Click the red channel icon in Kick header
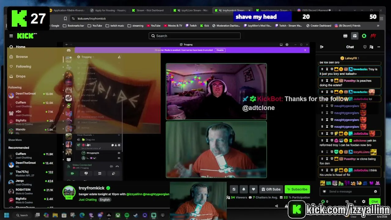391x220 pixels. pyautogui.click(x=373, y=36)
